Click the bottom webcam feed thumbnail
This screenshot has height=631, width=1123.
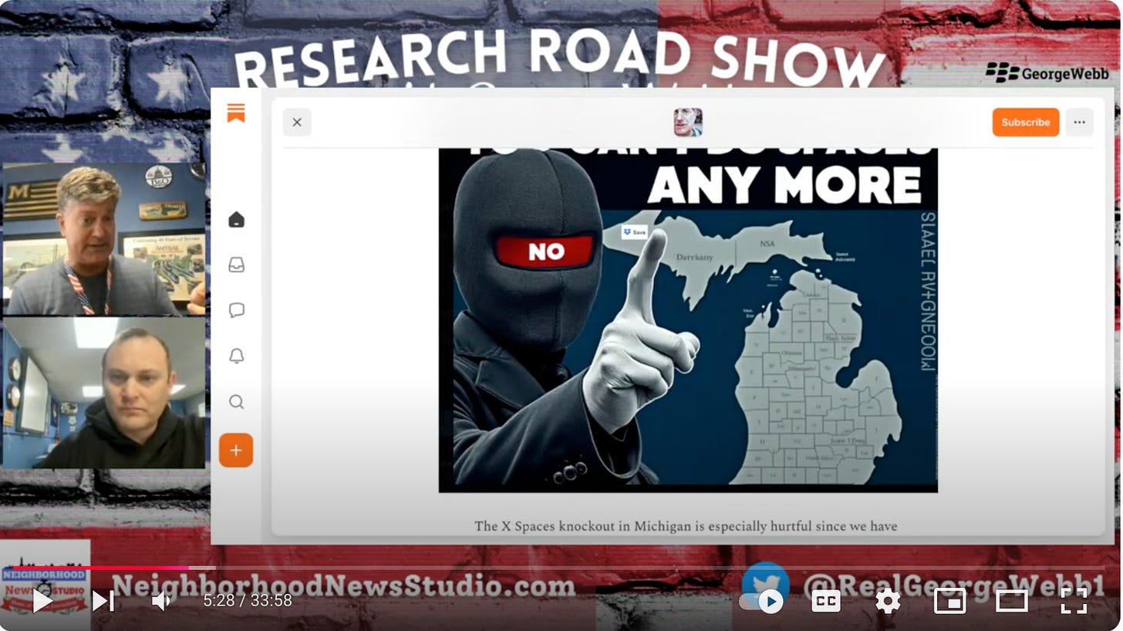104,393
